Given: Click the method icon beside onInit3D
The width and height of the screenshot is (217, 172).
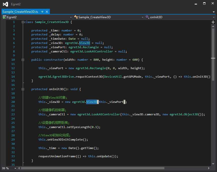Looking at the screenshot, I should click(147, 17).
